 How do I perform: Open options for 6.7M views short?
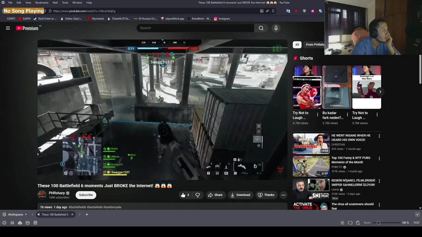[317, 115]
